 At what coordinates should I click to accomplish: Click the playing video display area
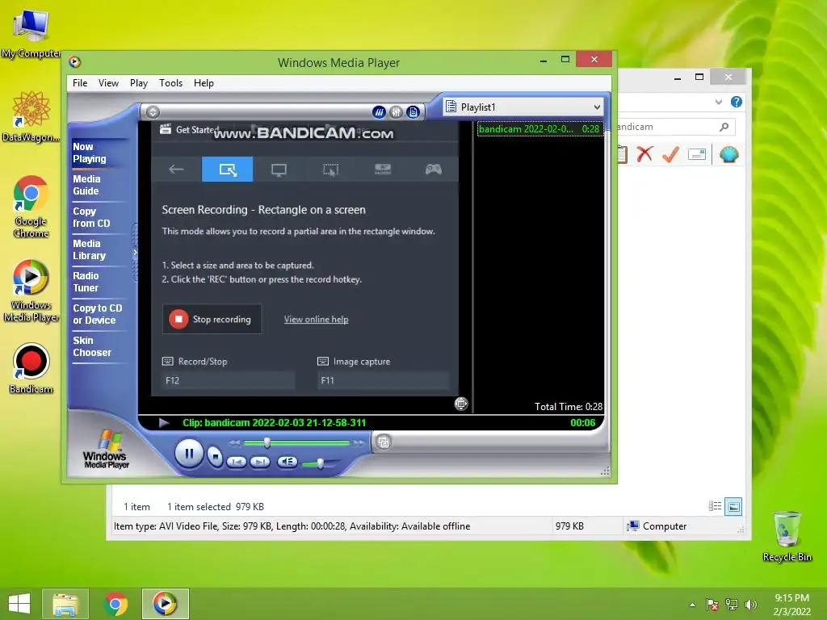point(304,259)
